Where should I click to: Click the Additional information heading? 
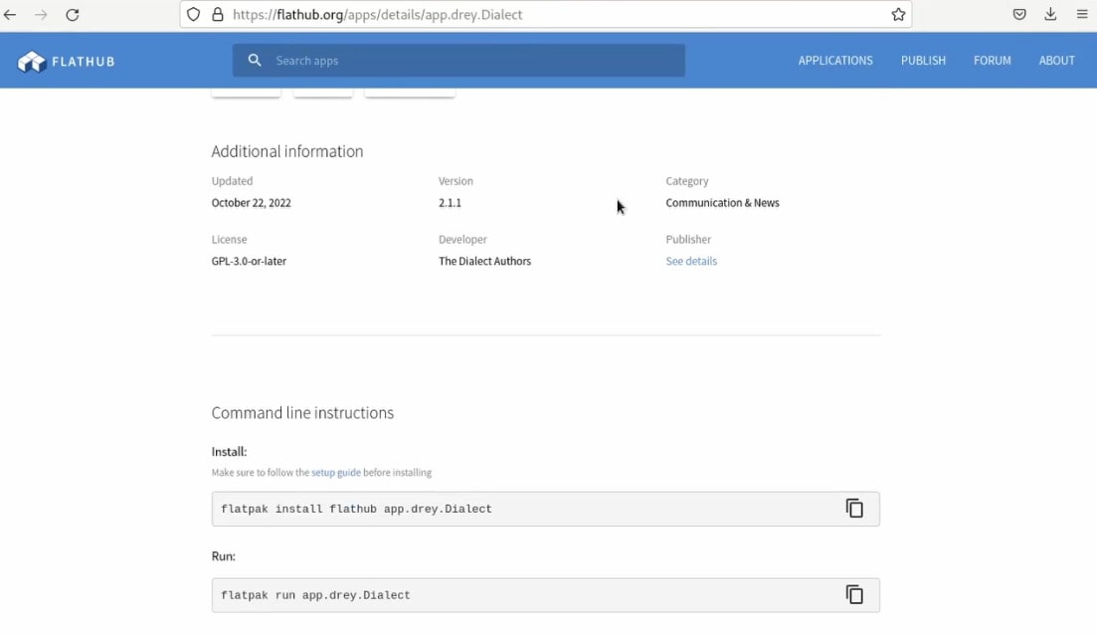tap(287, 151)
